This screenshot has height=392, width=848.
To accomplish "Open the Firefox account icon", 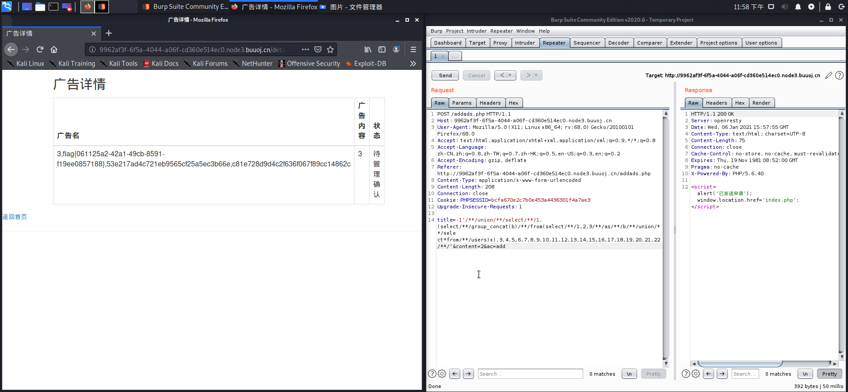I will [x=396, y=49].
